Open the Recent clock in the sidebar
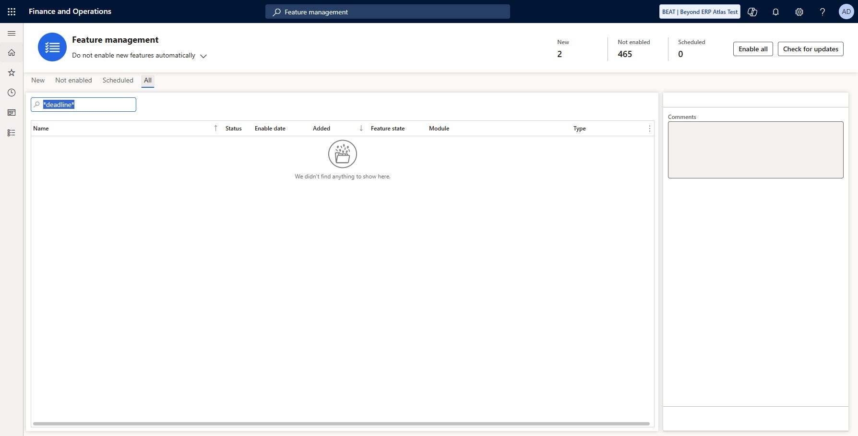The width and height of the screenshot is (858, 436). [12, 93]
